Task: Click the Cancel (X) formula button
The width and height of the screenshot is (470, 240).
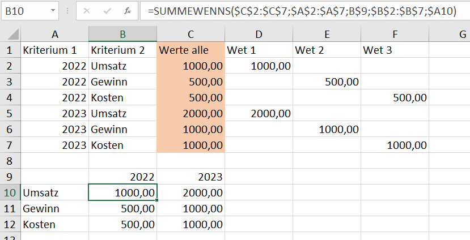Action: (87, 11)
